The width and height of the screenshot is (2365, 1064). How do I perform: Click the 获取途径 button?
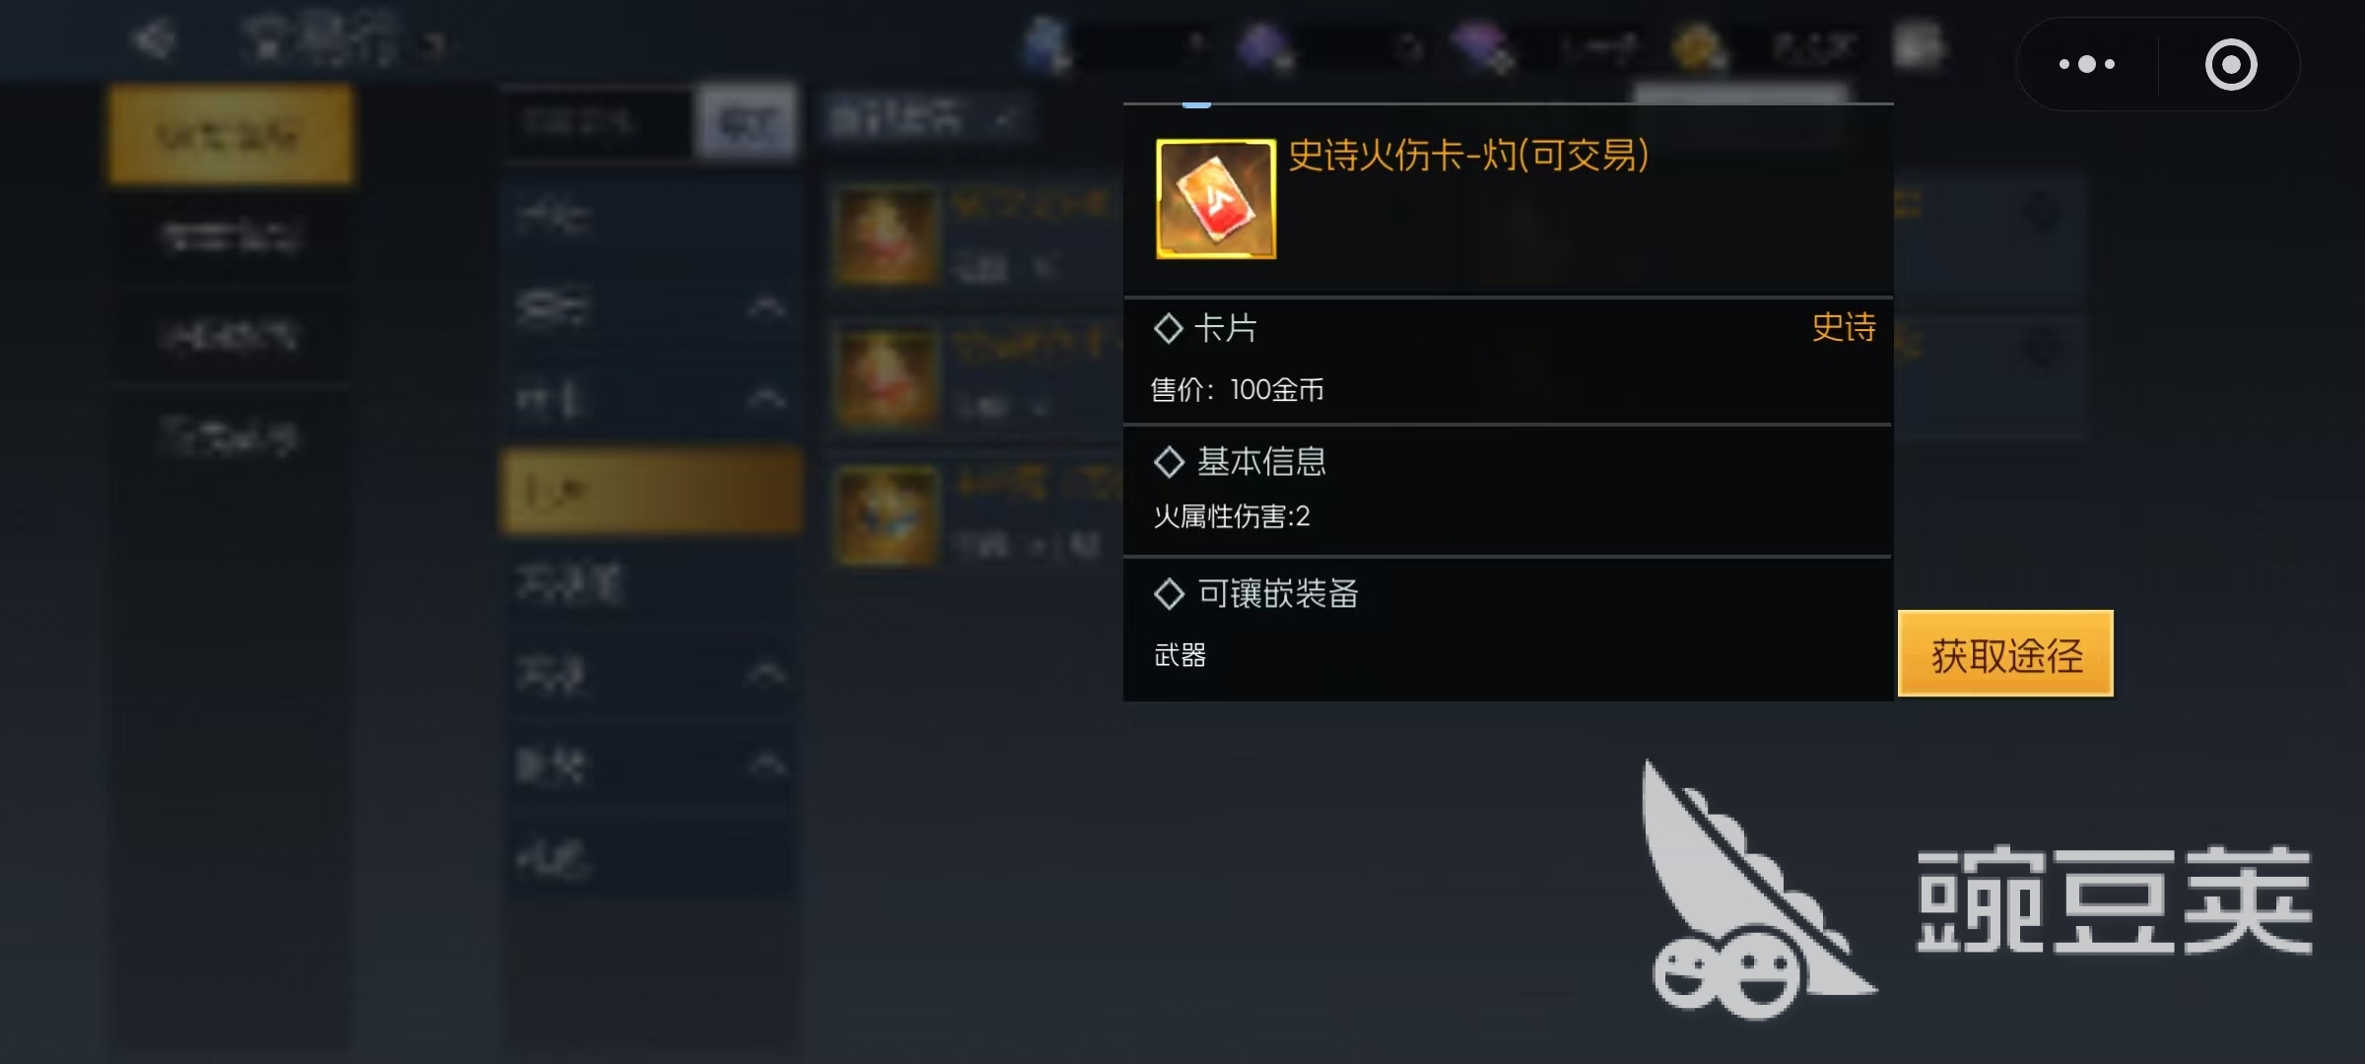click(2005, 654)
